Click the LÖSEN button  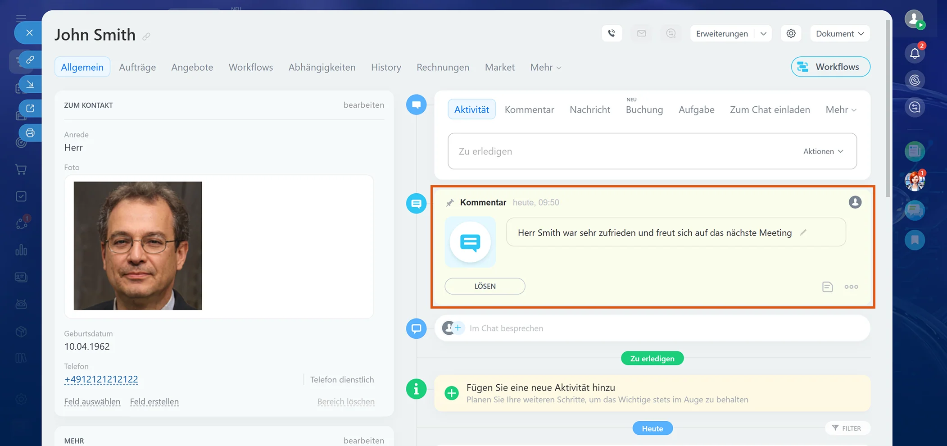click(485, 286)
